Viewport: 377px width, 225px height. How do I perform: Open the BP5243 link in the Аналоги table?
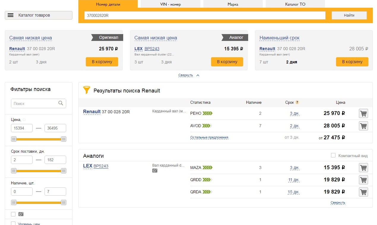(x=101, y=166)
